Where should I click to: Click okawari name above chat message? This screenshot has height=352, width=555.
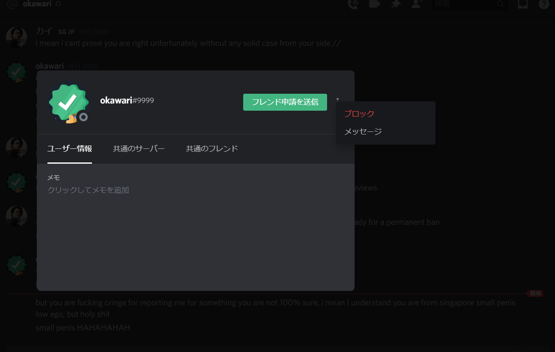click(50, 66)
